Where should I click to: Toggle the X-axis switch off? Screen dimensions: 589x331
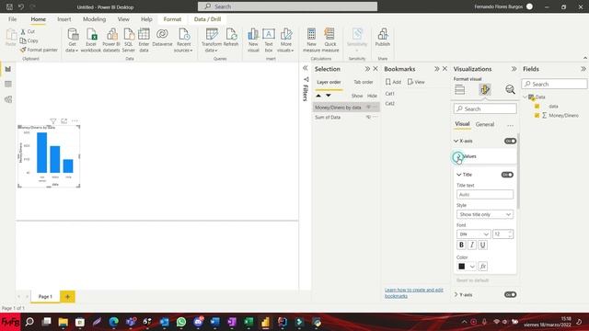click(510, 141)
